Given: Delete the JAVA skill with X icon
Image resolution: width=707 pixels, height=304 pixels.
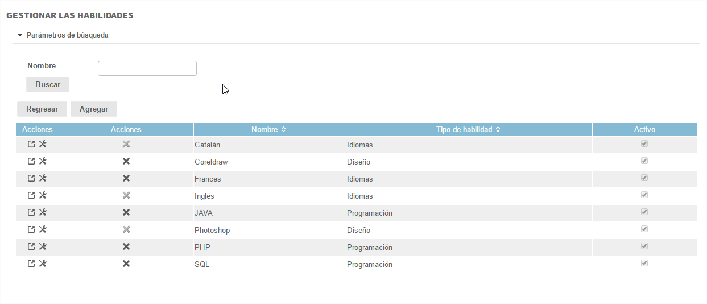Looking at the screenshot, I should pos(126,213).
